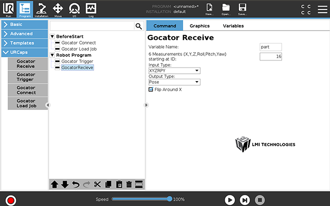330x206 pixels.
Task: Step through the program
Action: (x=245, y=200)
